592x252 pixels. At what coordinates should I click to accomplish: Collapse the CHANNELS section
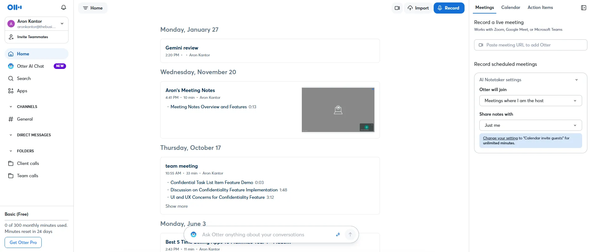coord(11,107)
